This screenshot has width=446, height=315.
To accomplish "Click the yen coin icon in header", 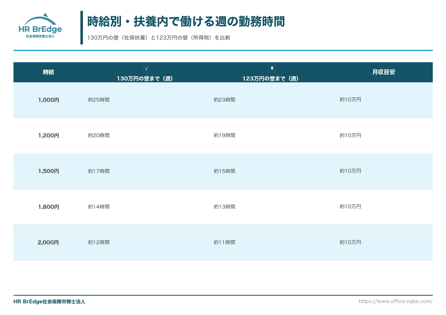I will point(272,68).
